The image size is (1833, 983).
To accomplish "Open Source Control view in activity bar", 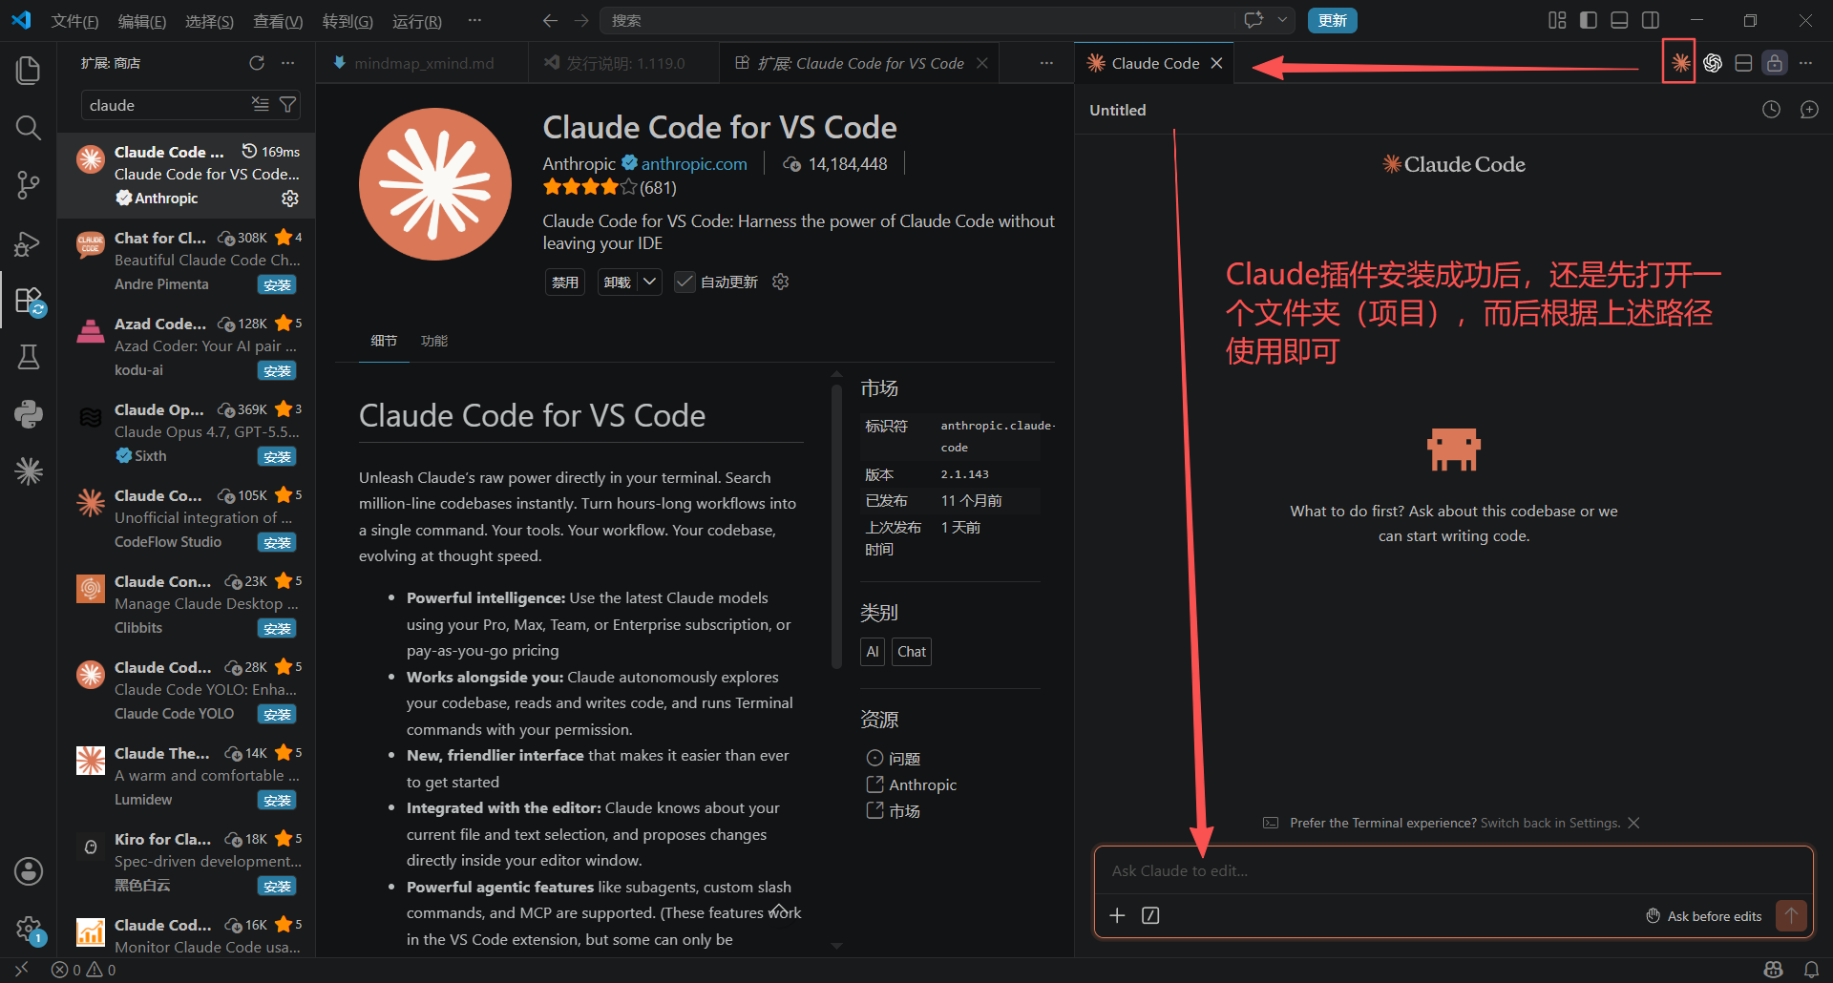I will point(29,185).
